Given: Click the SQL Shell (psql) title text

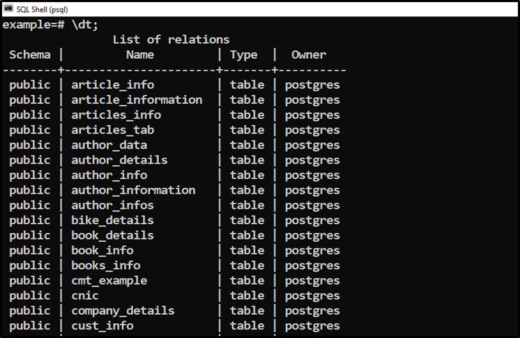Looking at the screenshot, I should click(42, 10).
